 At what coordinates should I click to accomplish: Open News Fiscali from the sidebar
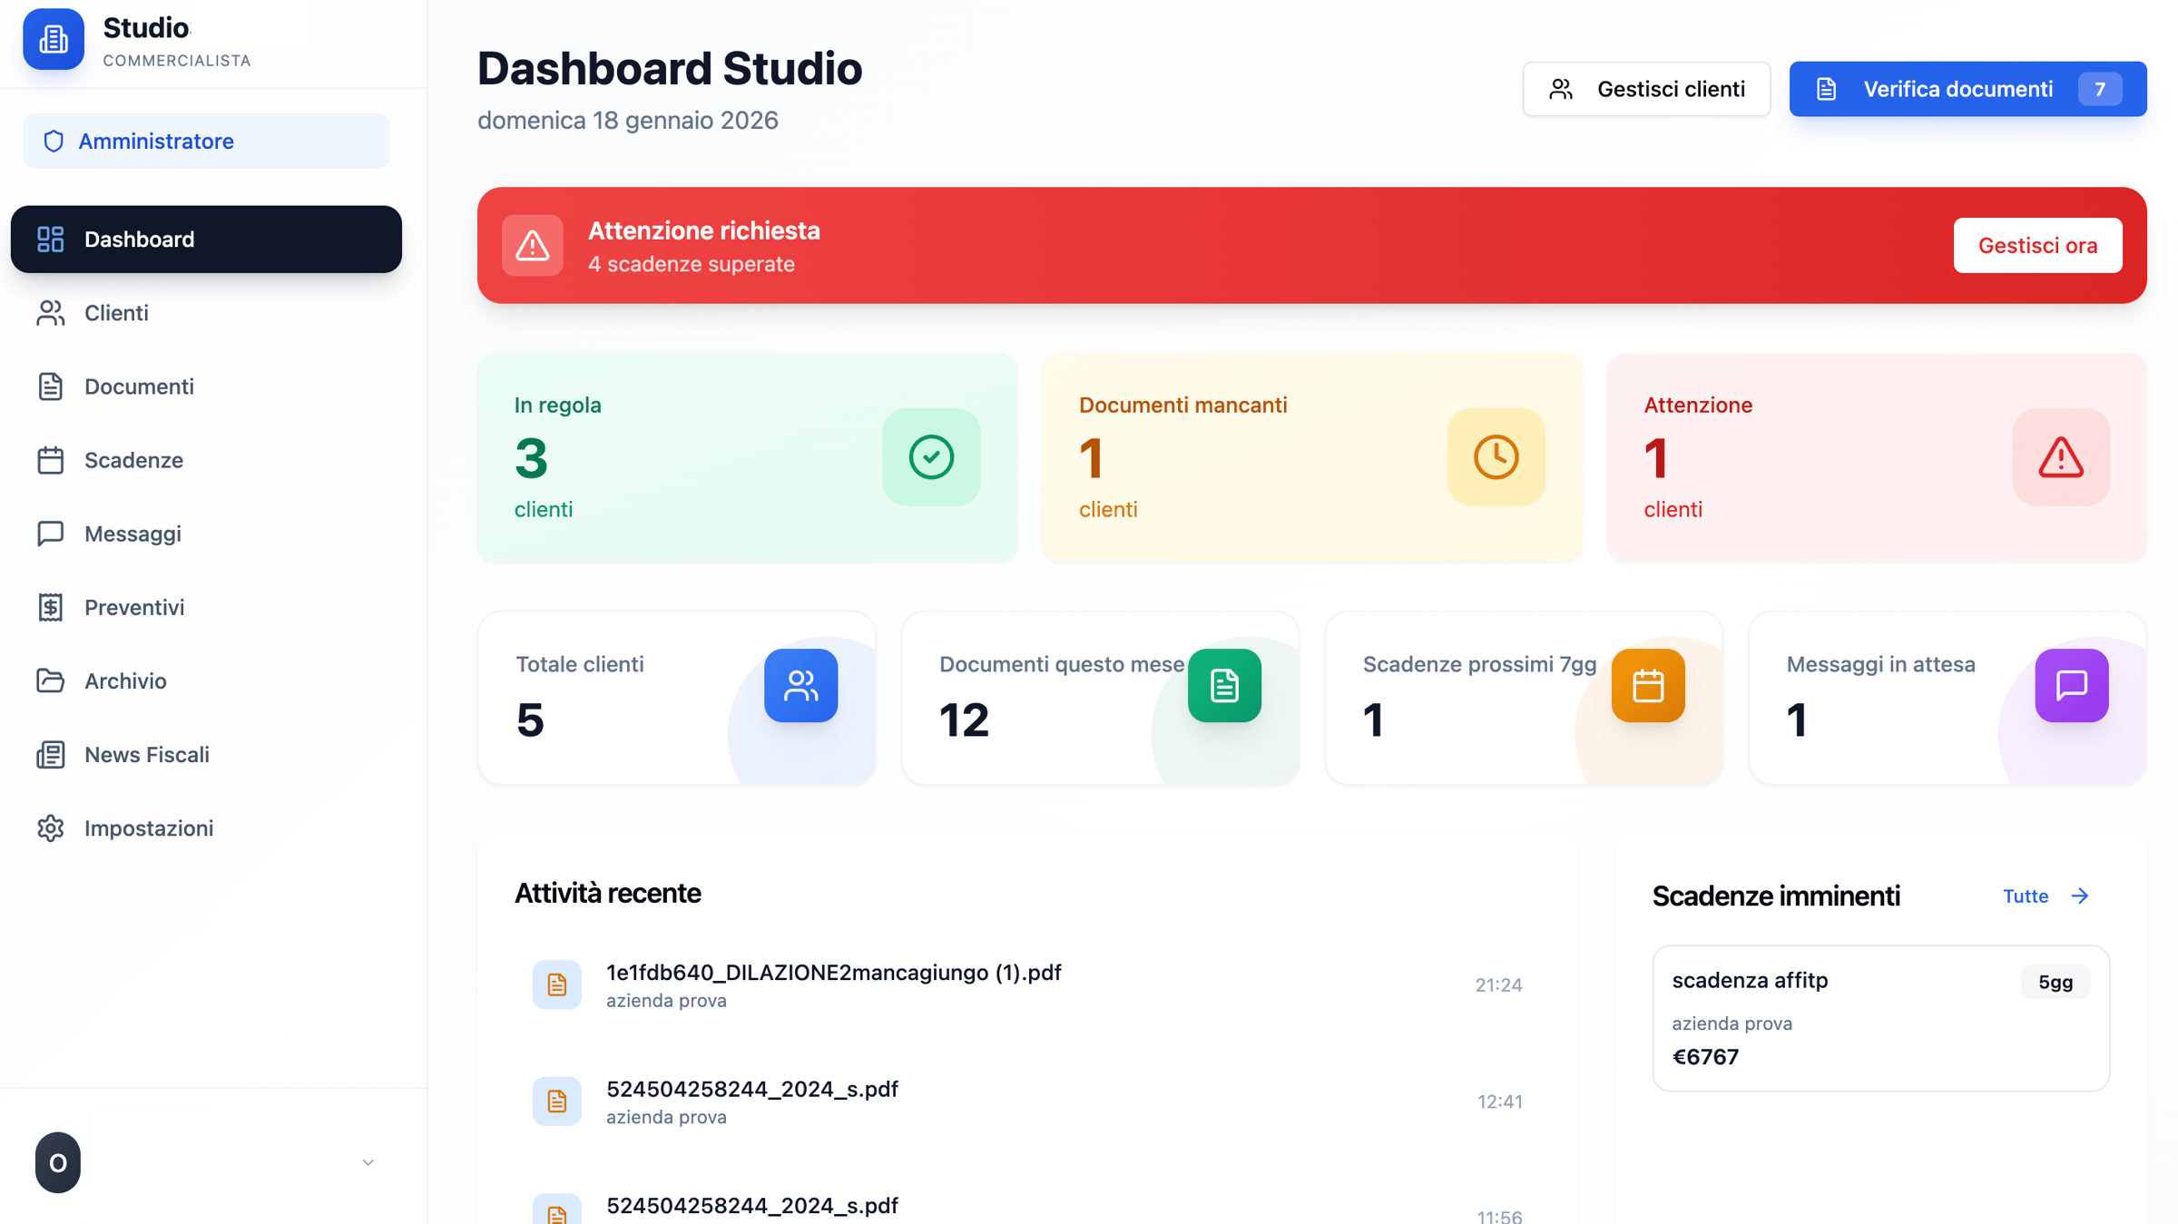(146, 755)
